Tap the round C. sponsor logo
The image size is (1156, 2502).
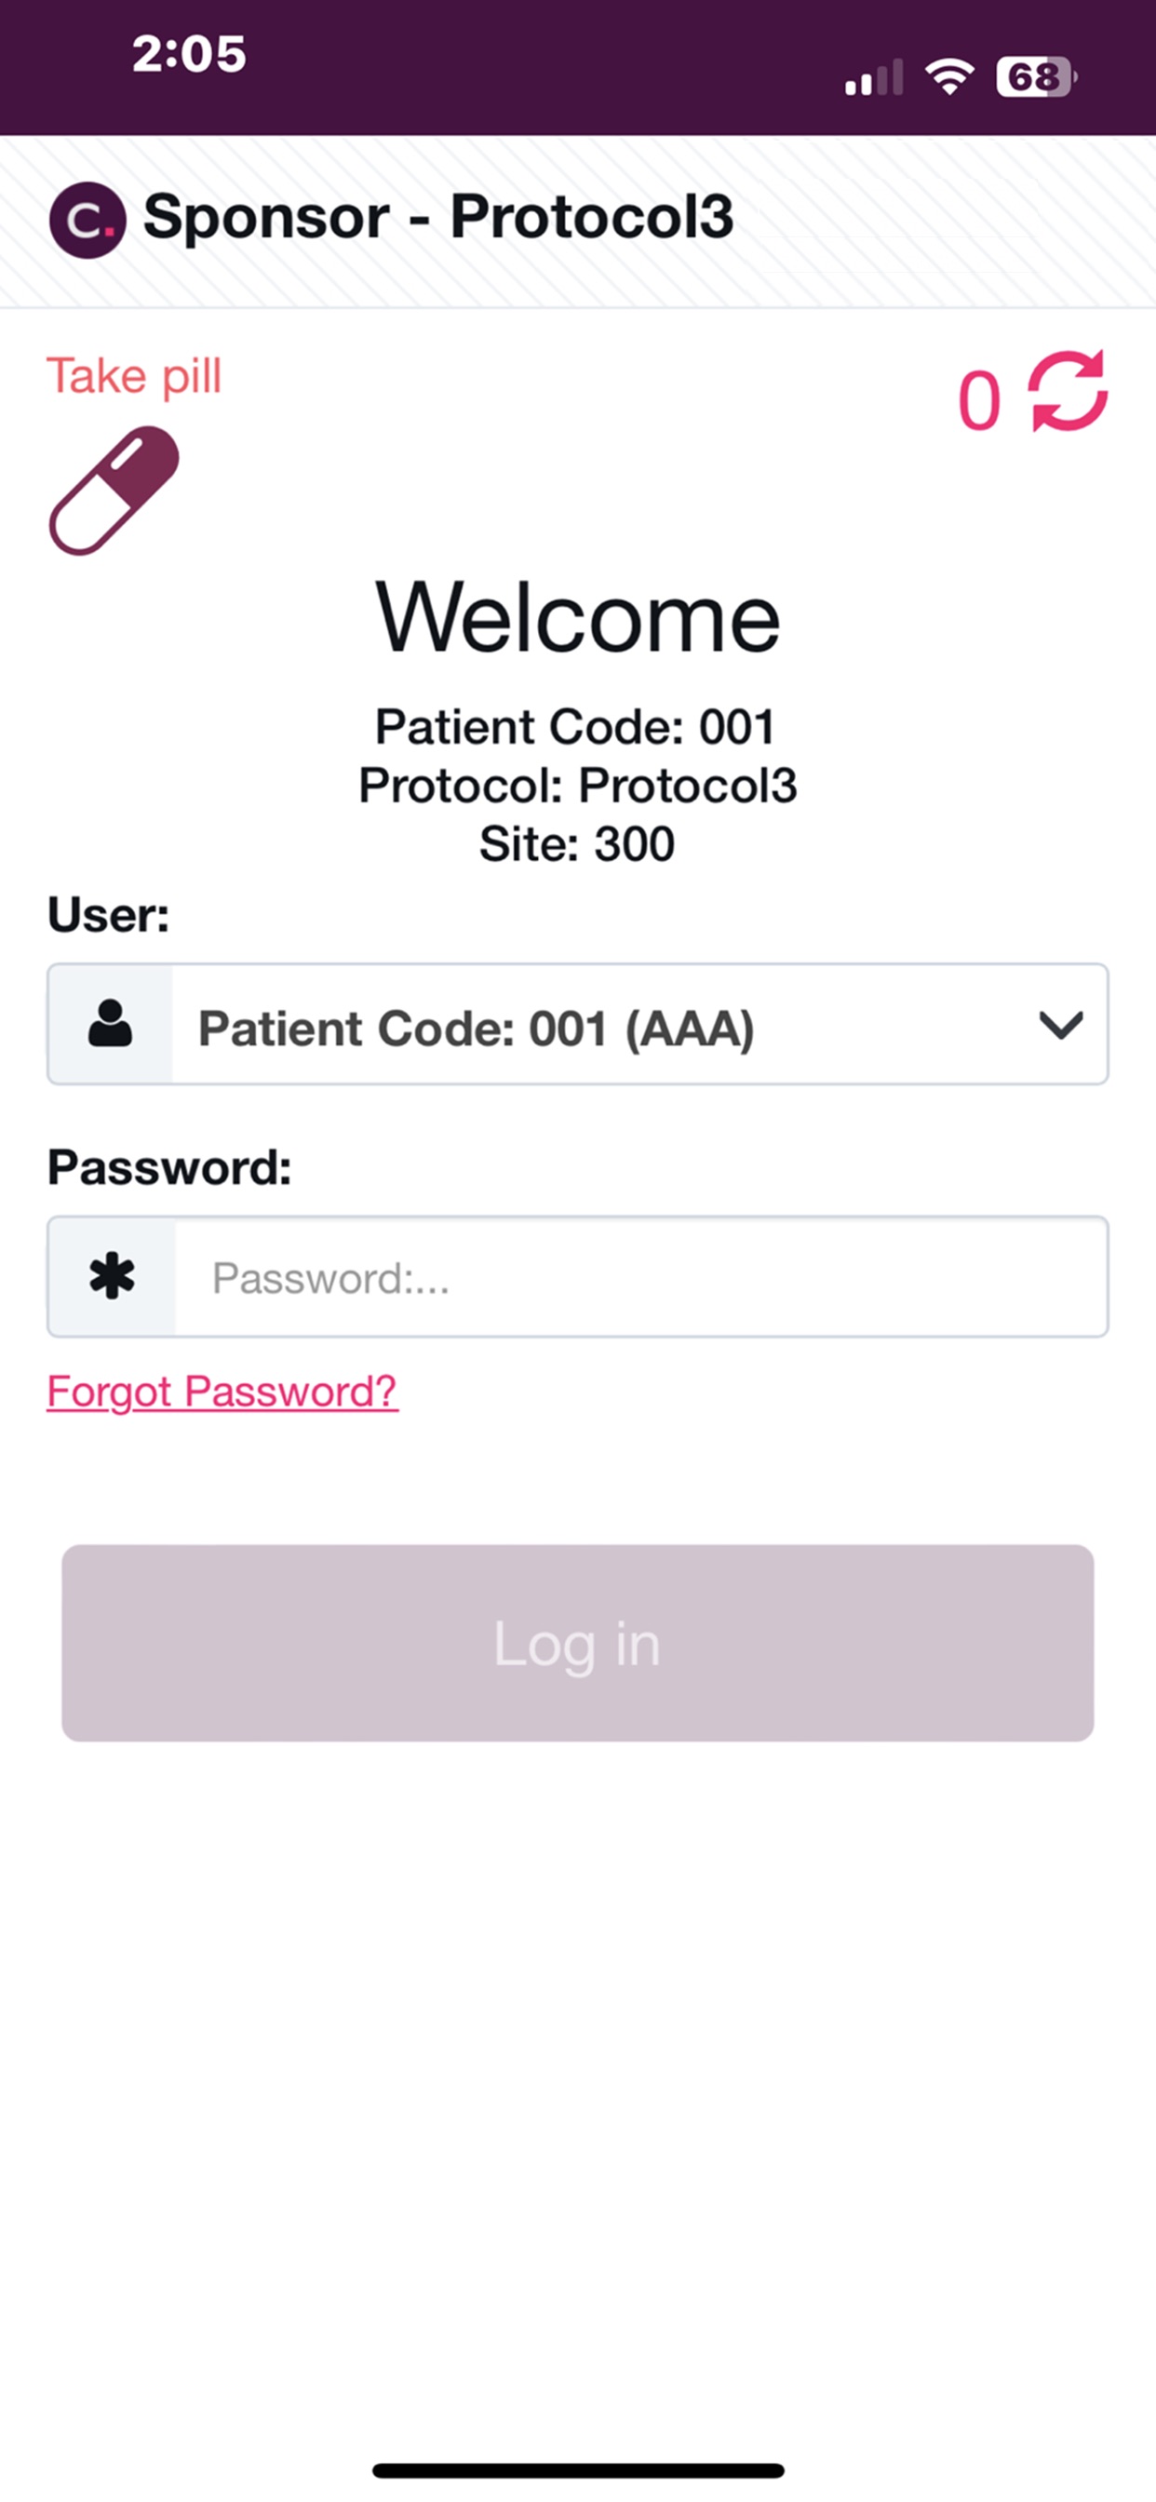(87, 220)
